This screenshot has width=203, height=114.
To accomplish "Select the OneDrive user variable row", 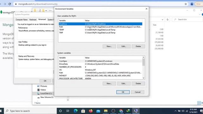I will point(101,24).
